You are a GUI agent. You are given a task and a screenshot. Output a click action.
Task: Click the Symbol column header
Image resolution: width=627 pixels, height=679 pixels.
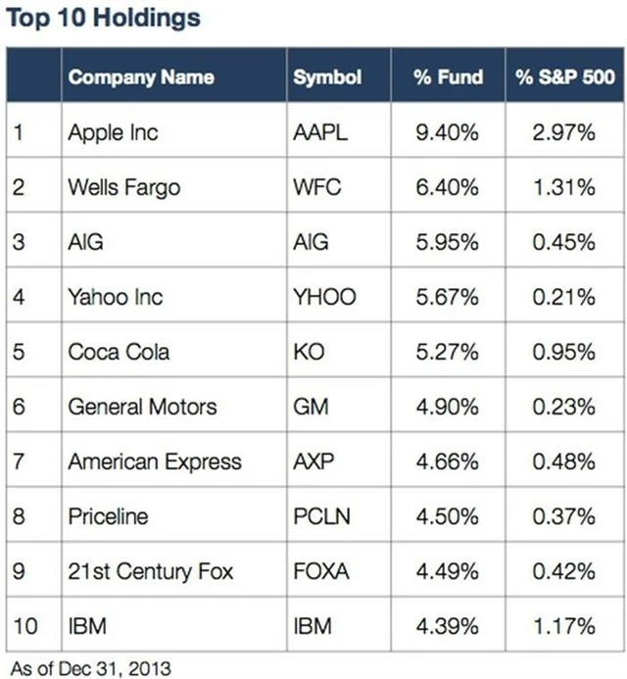(327, 77)
